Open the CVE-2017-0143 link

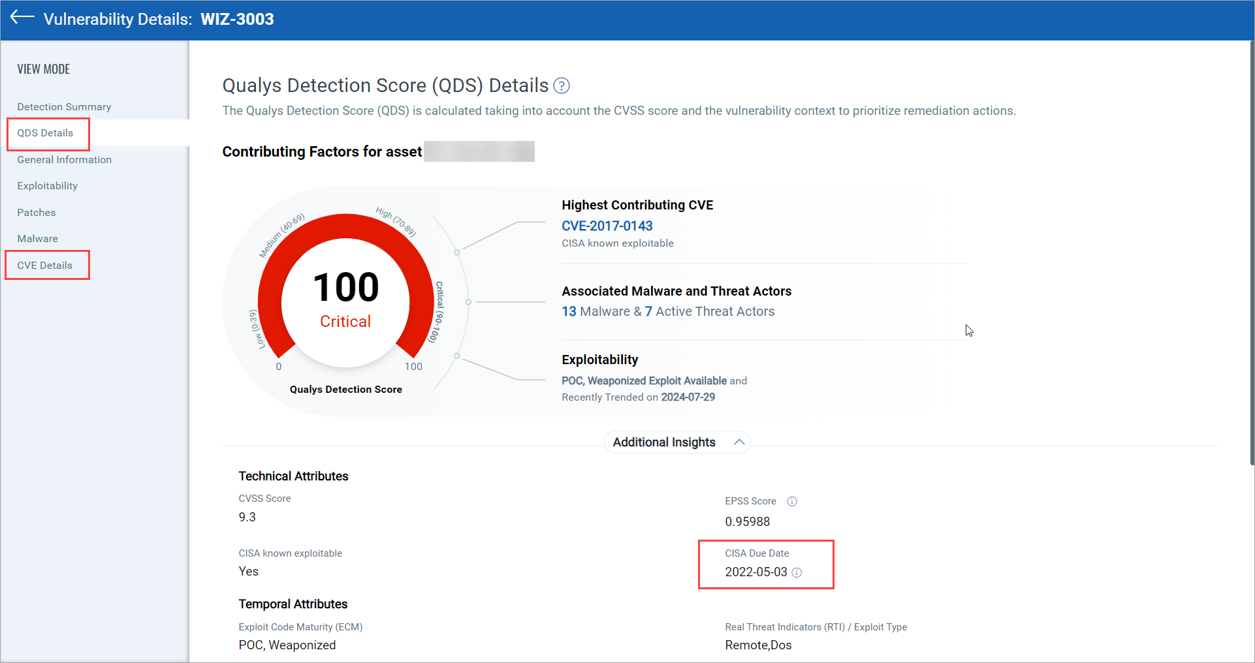coord(607,226)
